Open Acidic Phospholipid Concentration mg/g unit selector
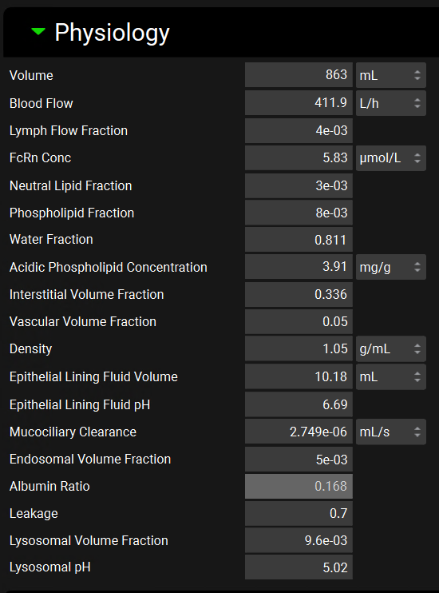The height and width of the screenshot is (593, 439). 390,267
